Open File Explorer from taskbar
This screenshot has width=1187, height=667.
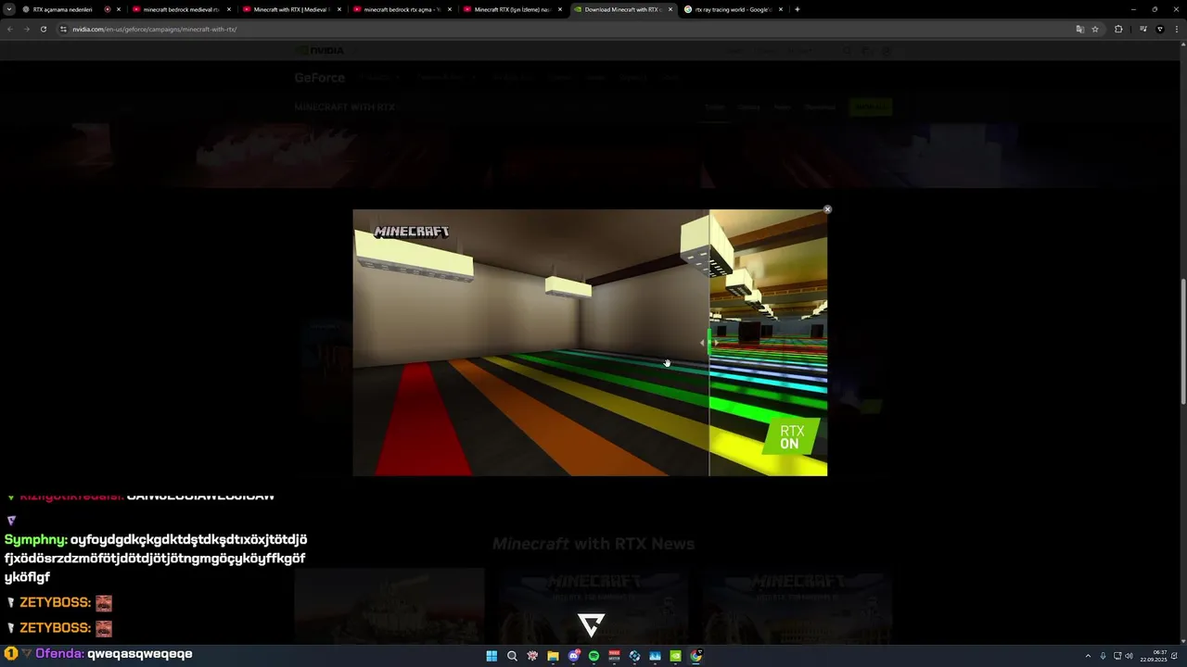click(553, 656)
